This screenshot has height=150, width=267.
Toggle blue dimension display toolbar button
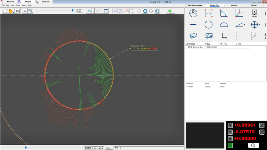pos(115,11)
